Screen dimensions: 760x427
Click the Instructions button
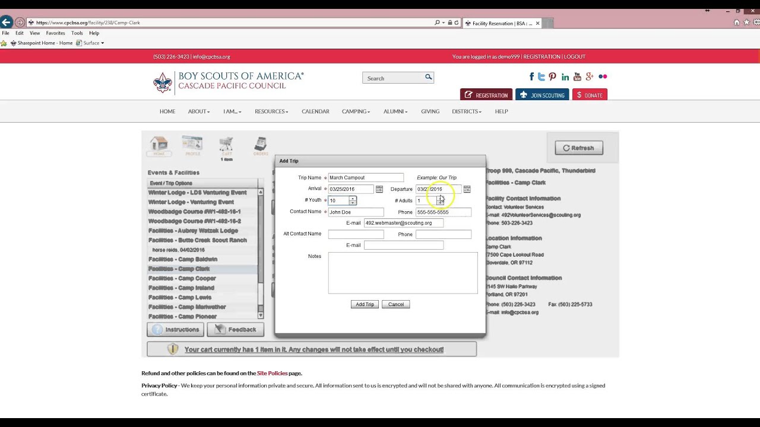pos(176,330)
